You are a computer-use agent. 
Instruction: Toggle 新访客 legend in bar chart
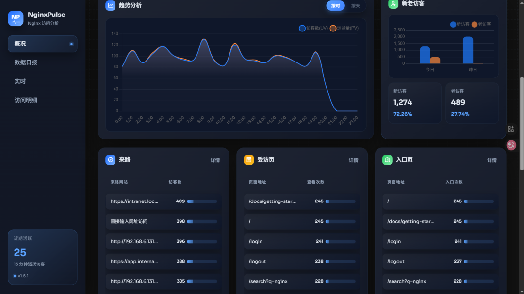(459, 24)
